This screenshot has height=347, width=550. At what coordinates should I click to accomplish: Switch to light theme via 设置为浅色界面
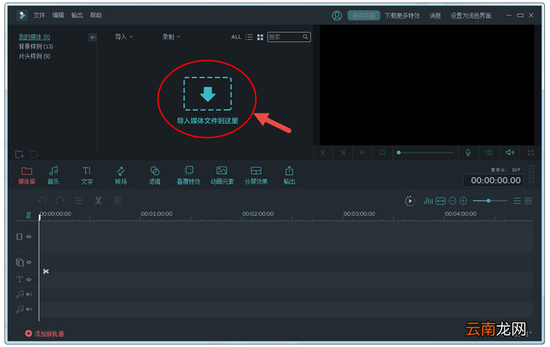[471, 15]
